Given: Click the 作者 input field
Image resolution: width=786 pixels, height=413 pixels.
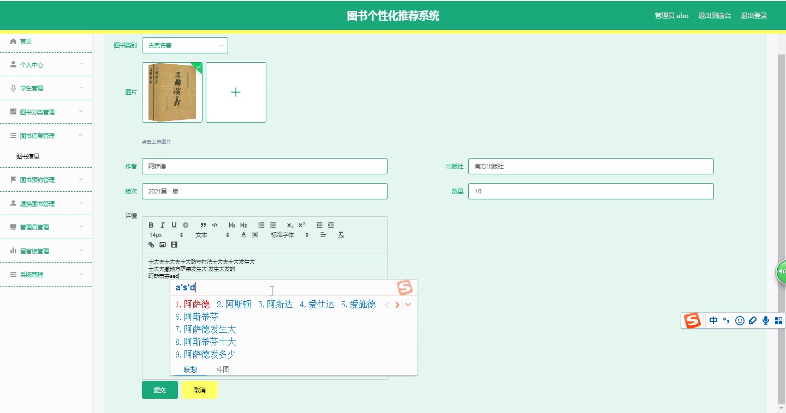Looking at the screenshot, I should click(x=265, y=166).
